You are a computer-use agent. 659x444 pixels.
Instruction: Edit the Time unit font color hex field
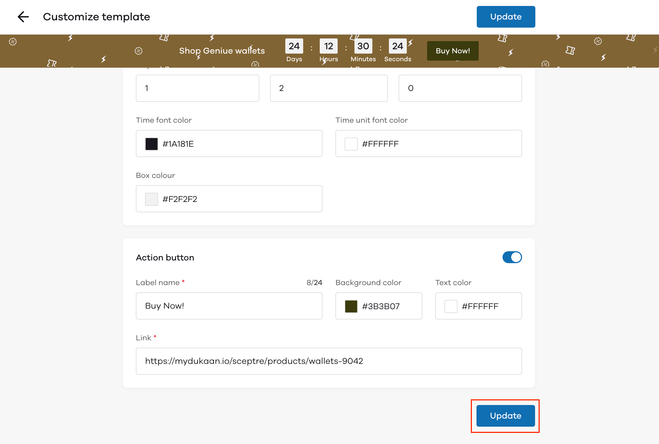428,143
